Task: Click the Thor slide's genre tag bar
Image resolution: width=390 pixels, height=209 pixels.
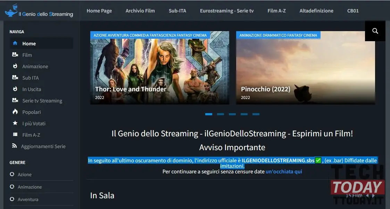Action: tap(150, 35)
